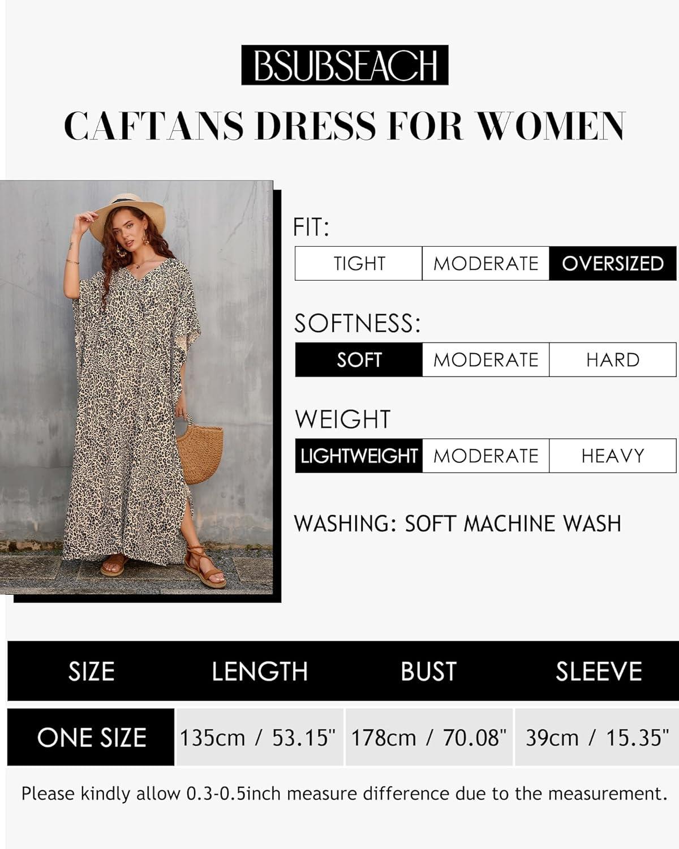Click the 135cm length value cell
The image size is (679, 849).
pyautogui.click(x=260, y=737)
